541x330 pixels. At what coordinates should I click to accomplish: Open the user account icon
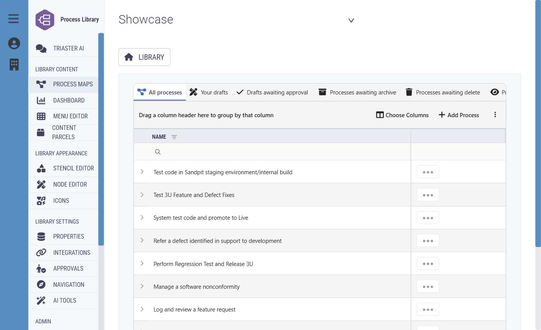point(14,43)
